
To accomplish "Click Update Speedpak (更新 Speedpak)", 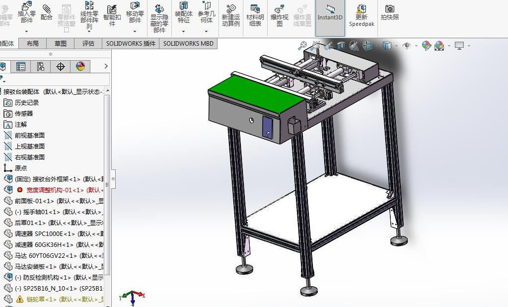I will point(362,15).
